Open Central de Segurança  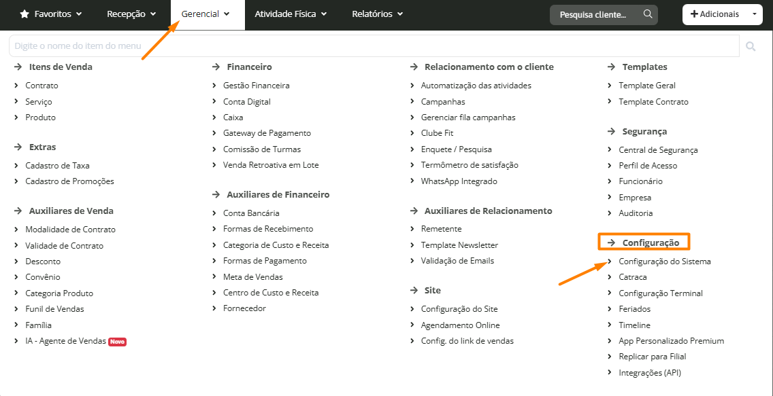pos(658,150)
